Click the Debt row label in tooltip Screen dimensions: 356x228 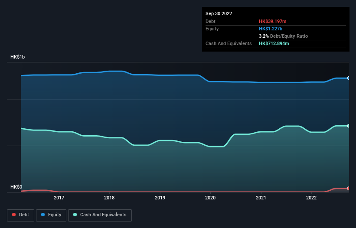210,21
